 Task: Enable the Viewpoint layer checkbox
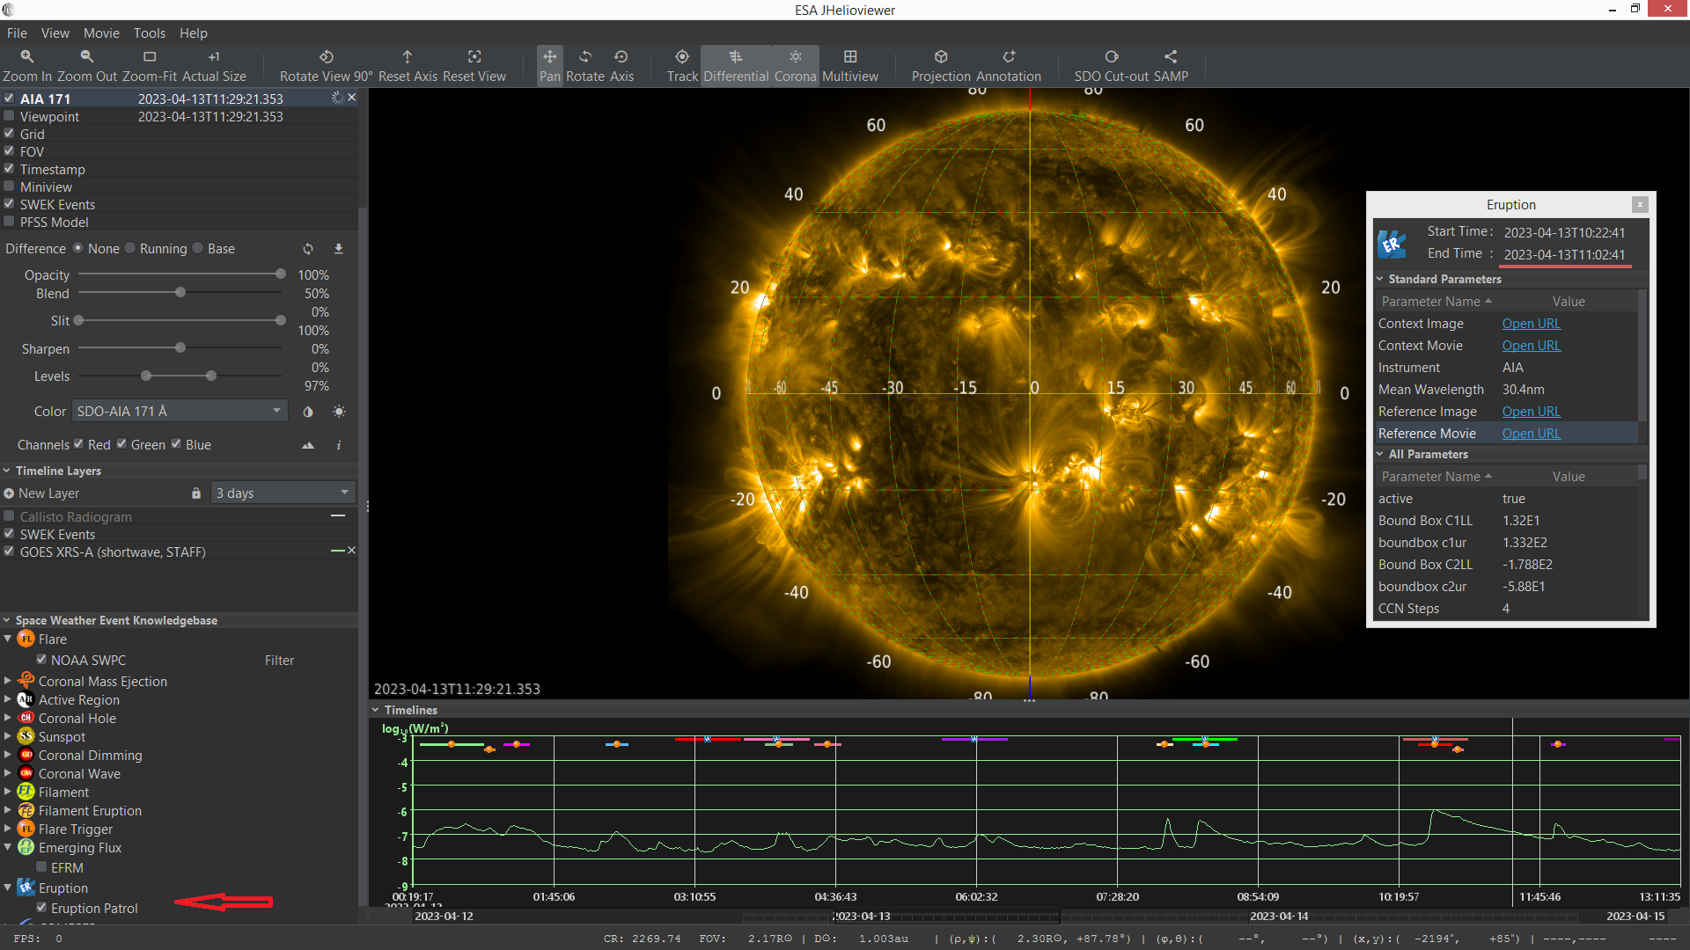click(x=9, y=116)
